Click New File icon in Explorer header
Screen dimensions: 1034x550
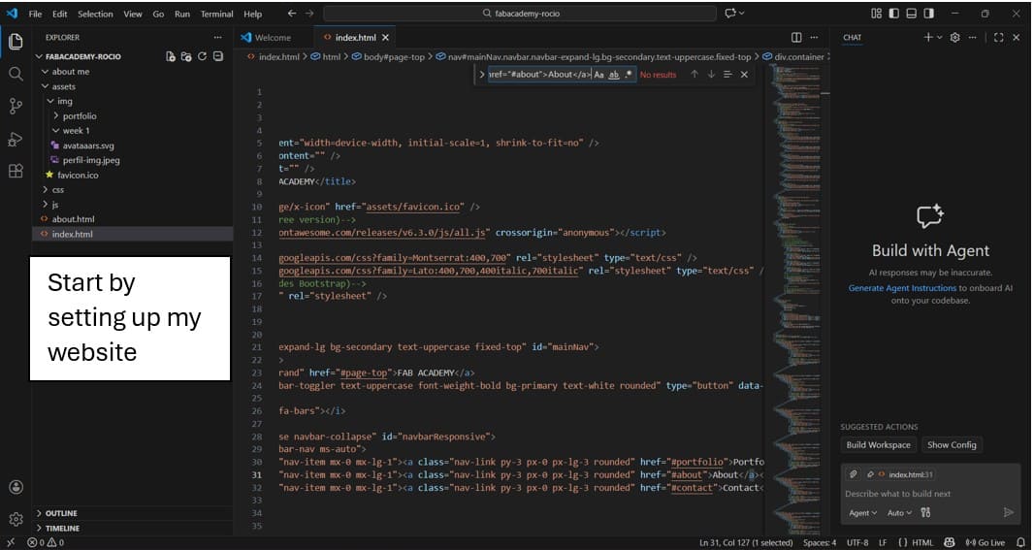171,56
